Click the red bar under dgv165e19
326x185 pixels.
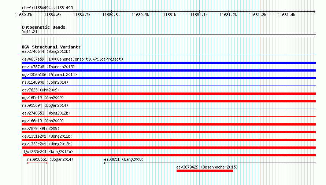pos(168,101)
